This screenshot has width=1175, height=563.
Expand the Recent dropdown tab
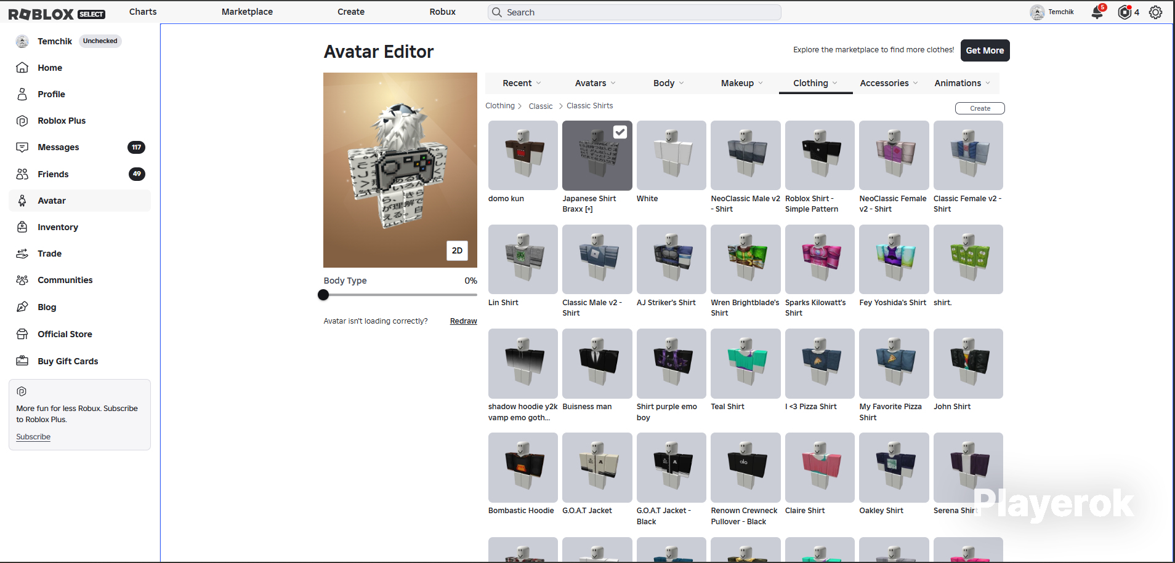(x=522, y=83)
